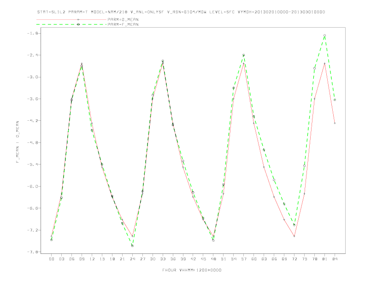Viewport: 365px width, 282px height.
Task: Click the F_MEAN circle marker at hour 81
Action: click(x=324, y=35)
